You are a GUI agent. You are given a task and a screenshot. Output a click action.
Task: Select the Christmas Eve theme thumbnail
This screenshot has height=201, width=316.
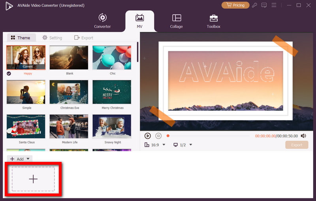tap(69, 92)
